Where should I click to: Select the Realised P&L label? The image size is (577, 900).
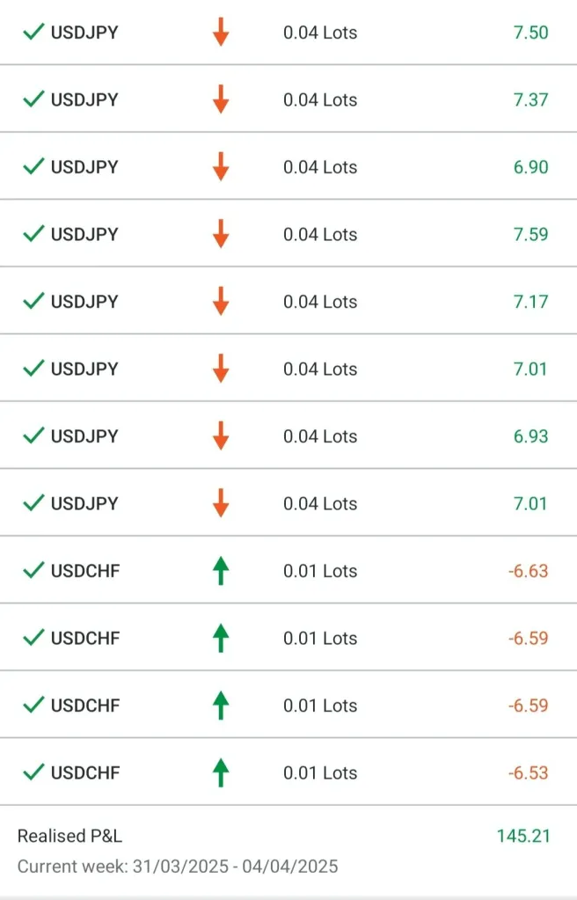coord(70,836)
